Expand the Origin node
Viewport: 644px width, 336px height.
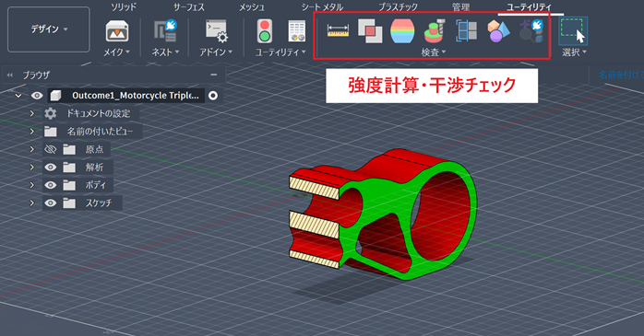[x=32, y=149]
